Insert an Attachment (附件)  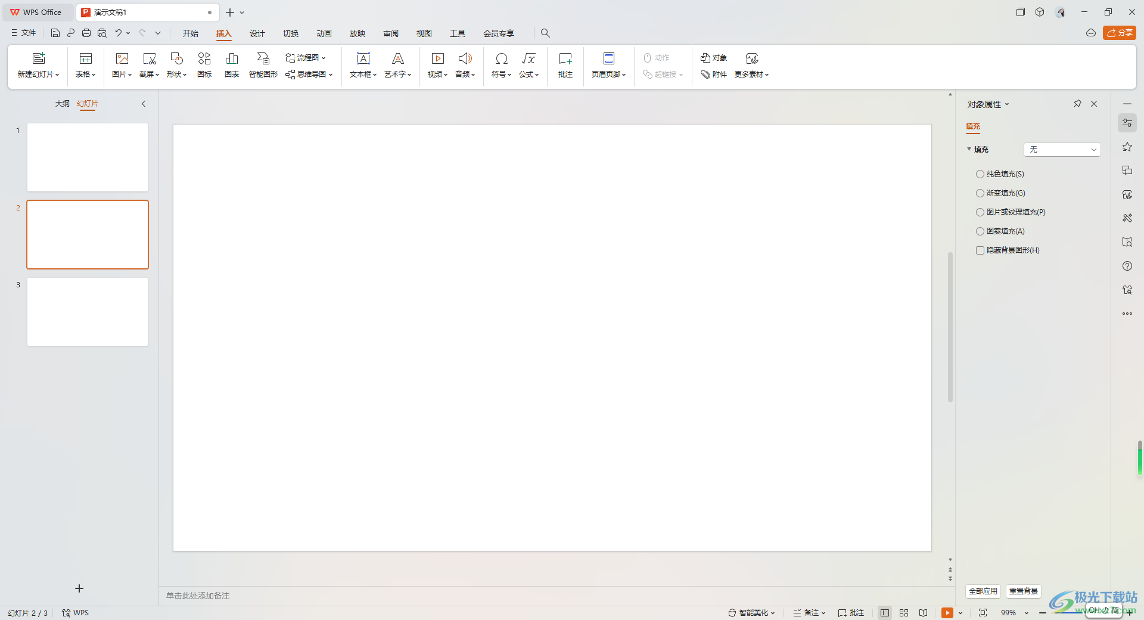714,75
